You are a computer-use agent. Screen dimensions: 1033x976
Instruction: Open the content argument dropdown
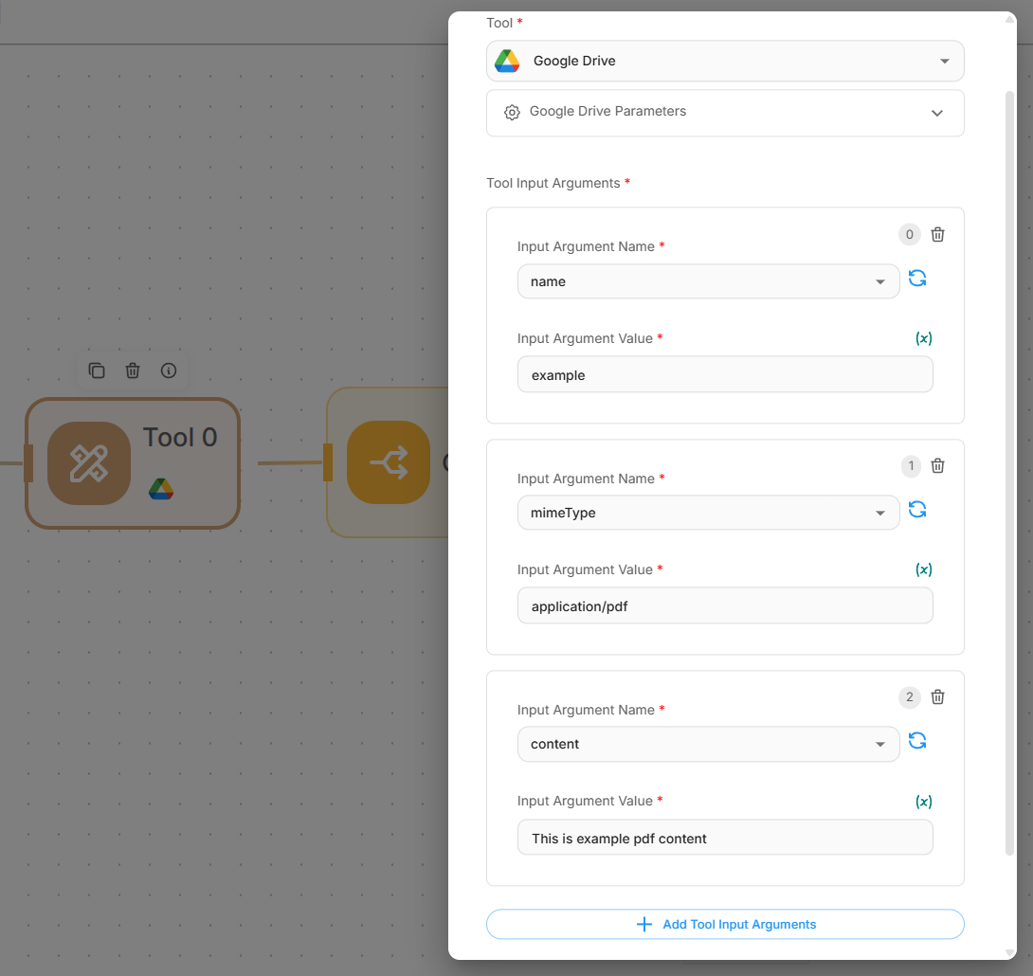pyautogui.click(x=708, y=744)
